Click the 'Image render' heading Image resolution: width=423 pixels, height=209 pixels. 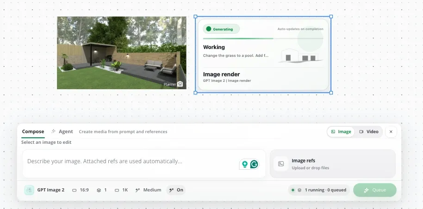pyautogui.click(x=221, y=74)
